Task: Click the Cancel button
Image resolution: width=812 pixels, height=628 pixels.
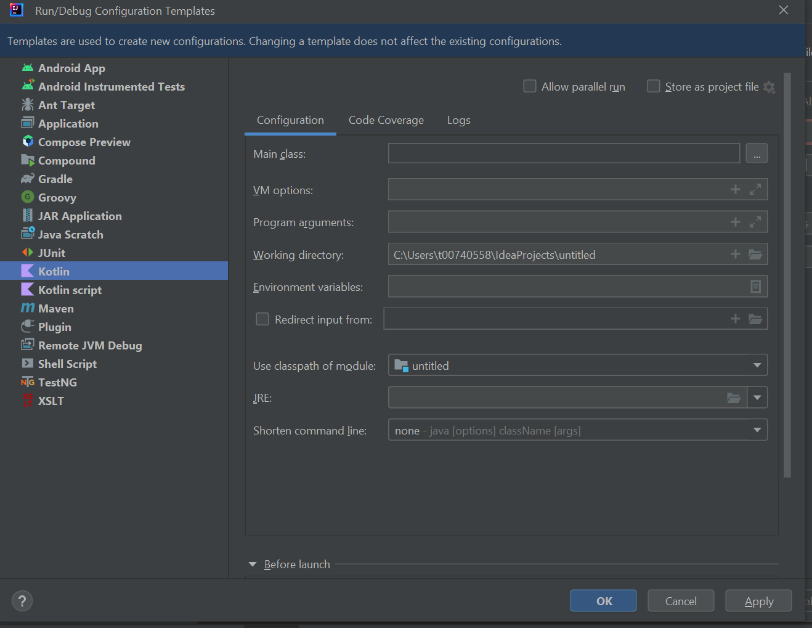Action: pyautogui.click(x=681, y=601)
